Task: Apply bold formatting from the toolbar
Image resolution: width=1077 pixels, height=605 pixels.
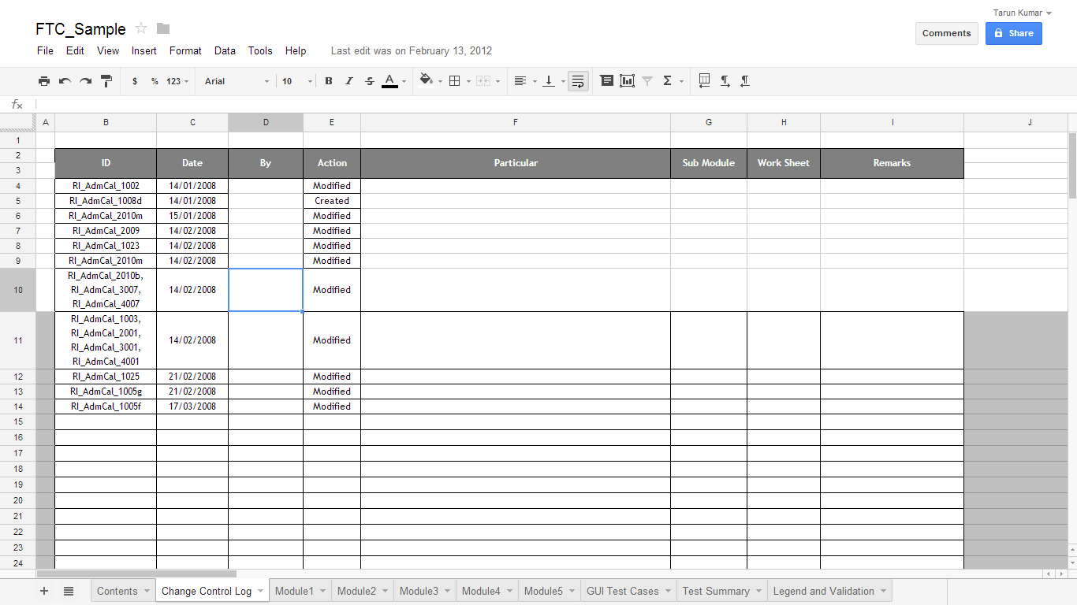Action: pyautogui.click(x=328, y=80)
